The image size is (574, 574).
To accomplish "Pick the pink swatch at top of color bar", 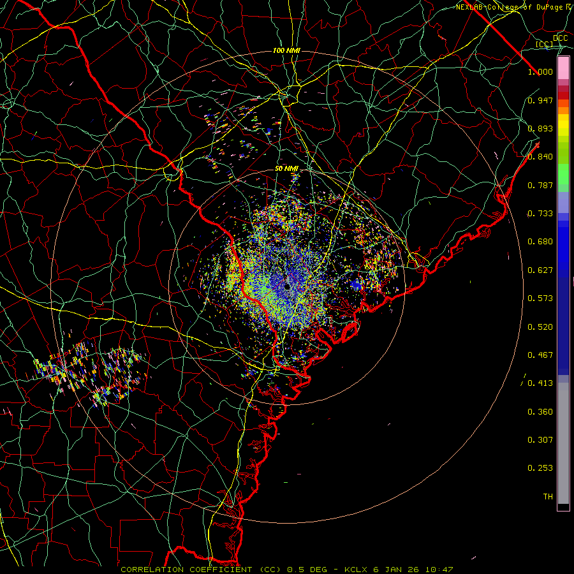I will pos(563,68).
